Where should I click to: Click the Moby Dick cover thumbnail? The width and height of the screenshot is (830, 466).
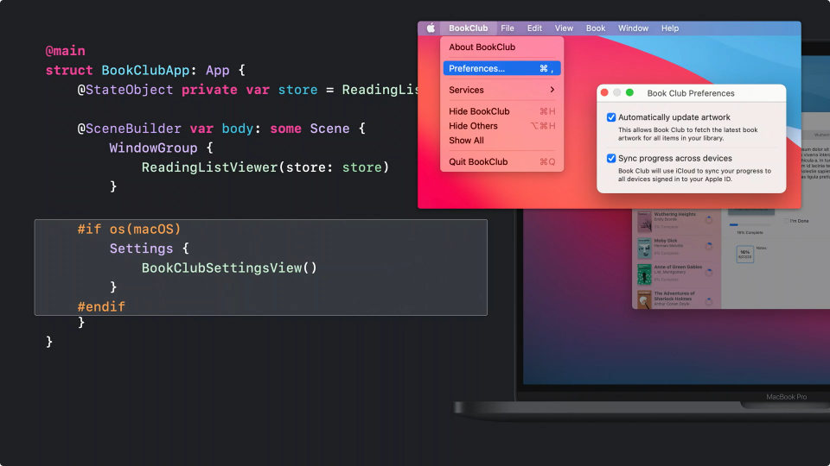click(644, 248)
